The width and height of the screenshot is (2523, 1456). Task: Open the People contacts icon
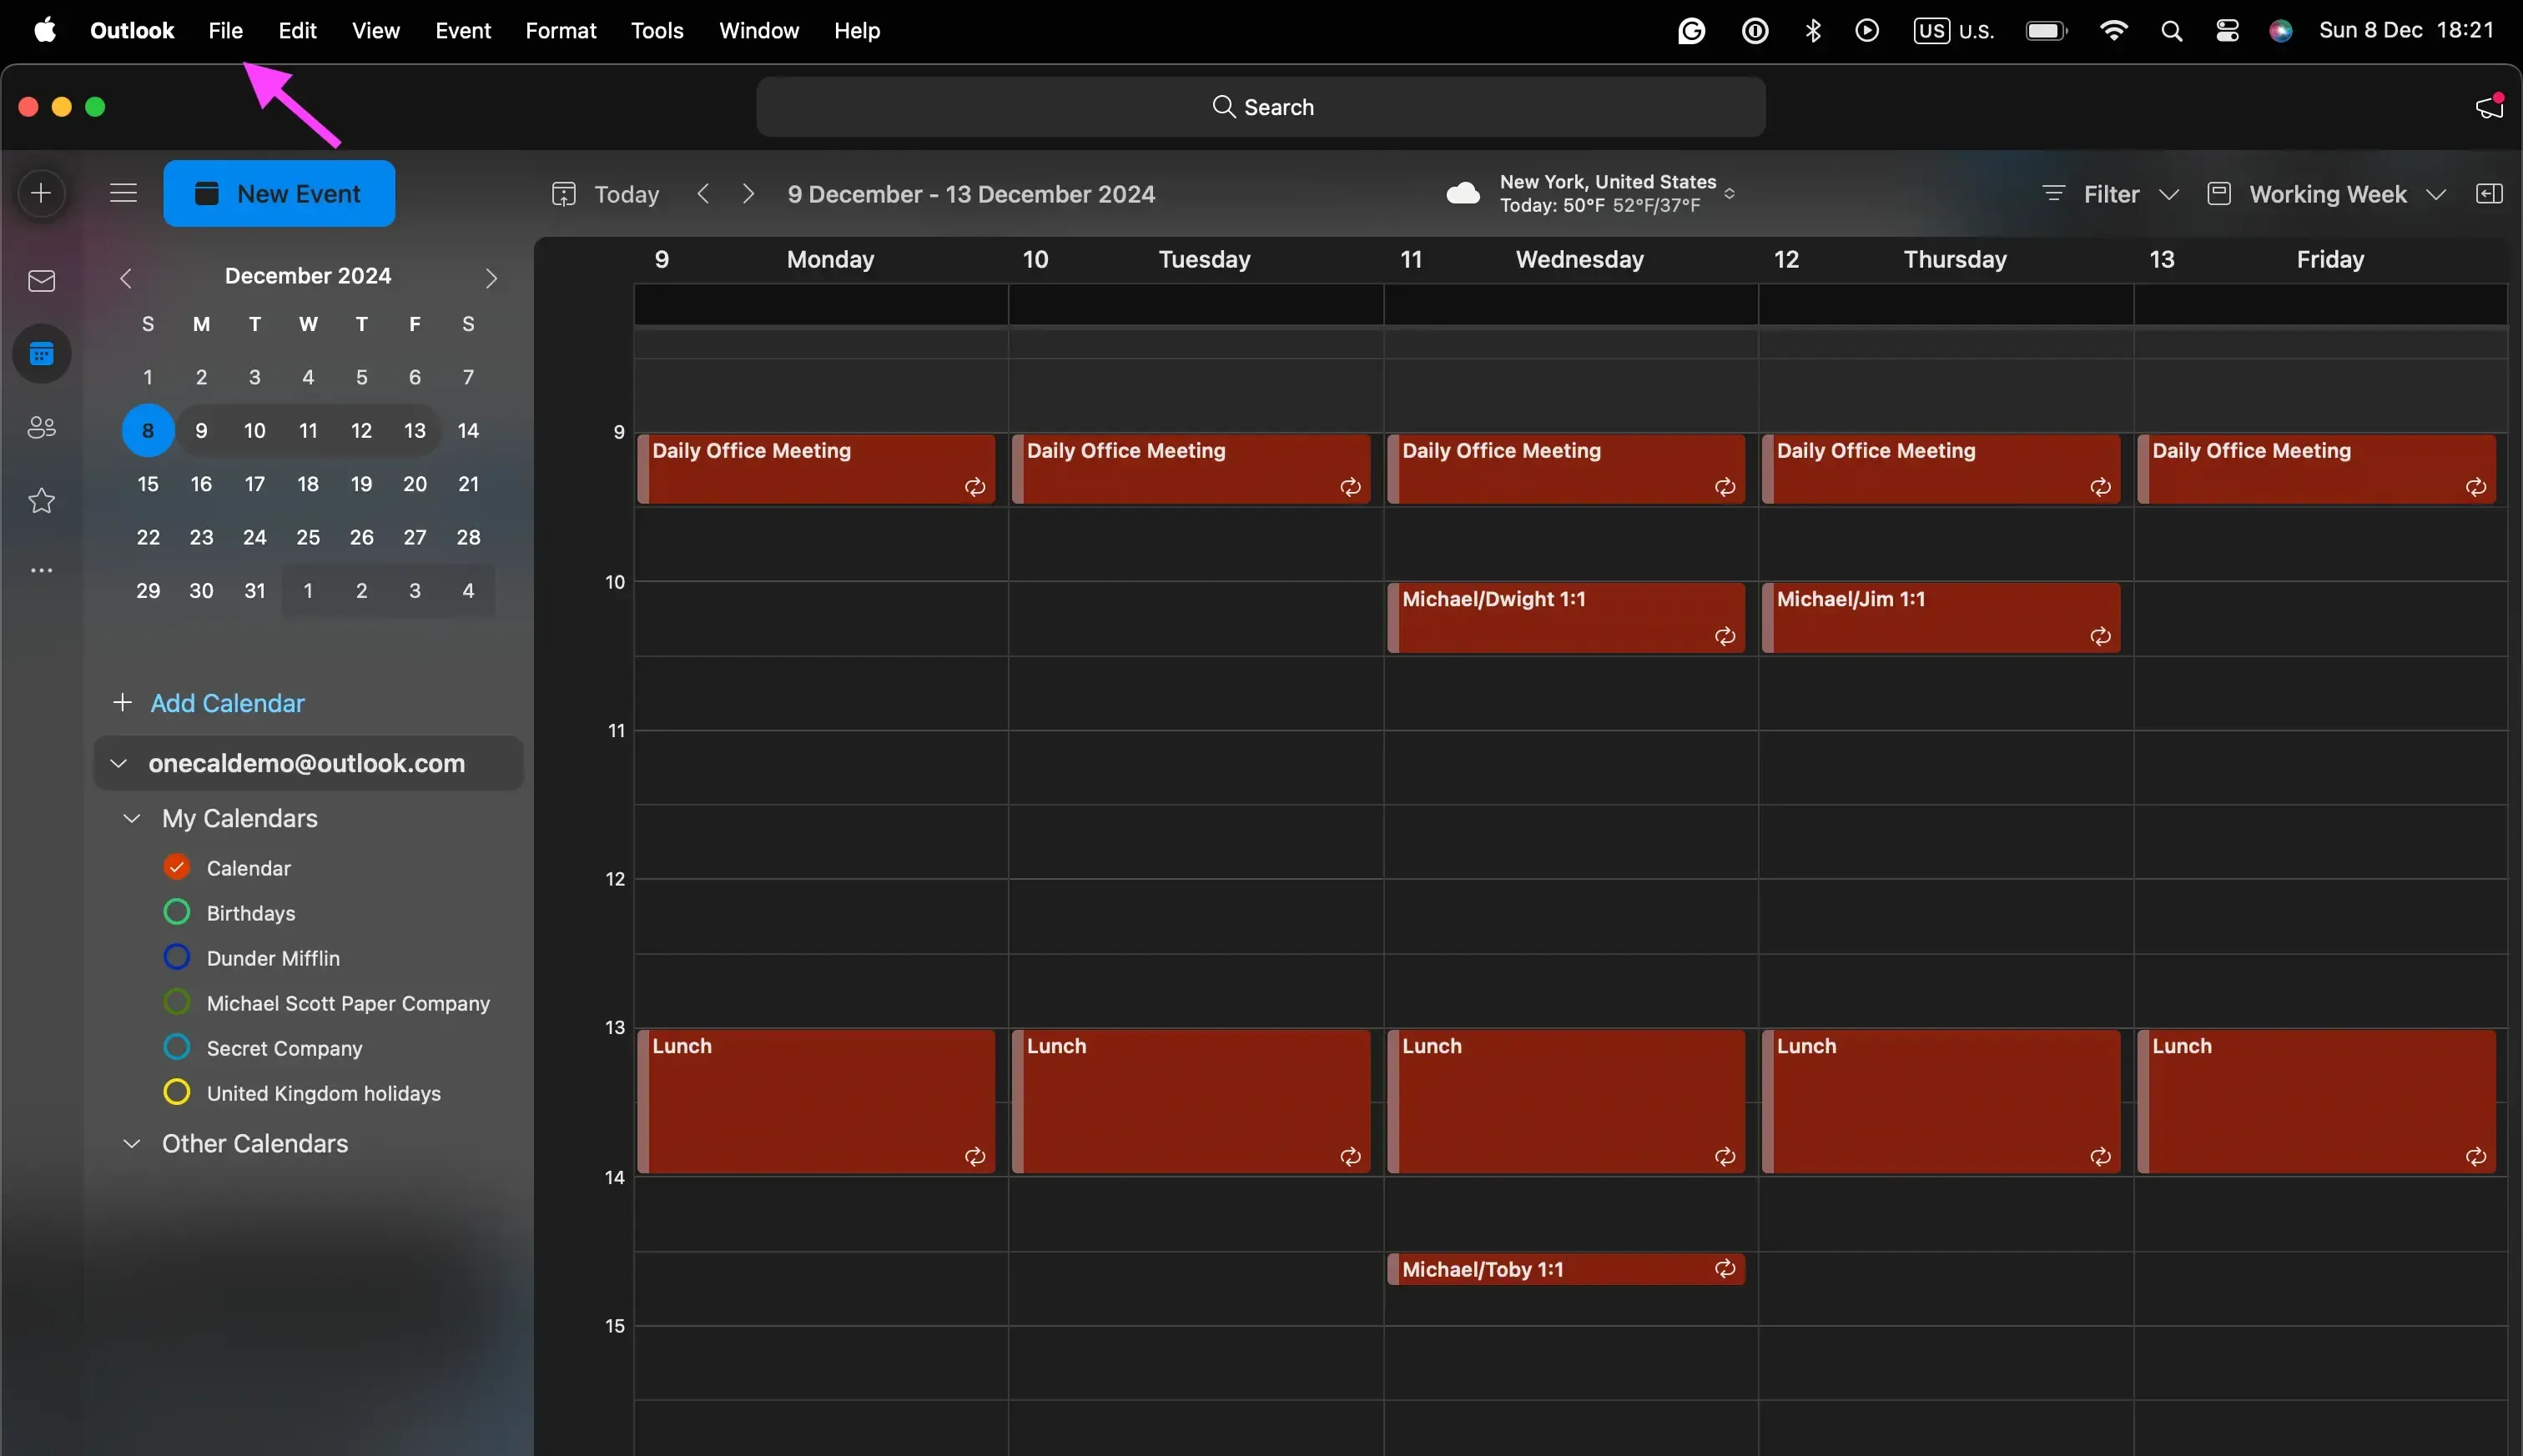(41, 428)
